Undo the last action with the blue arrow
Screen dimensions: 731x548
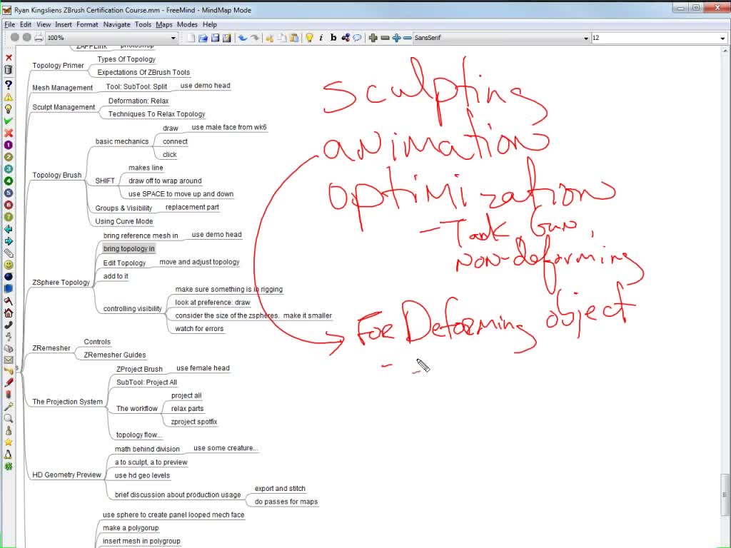coord(243,38)
